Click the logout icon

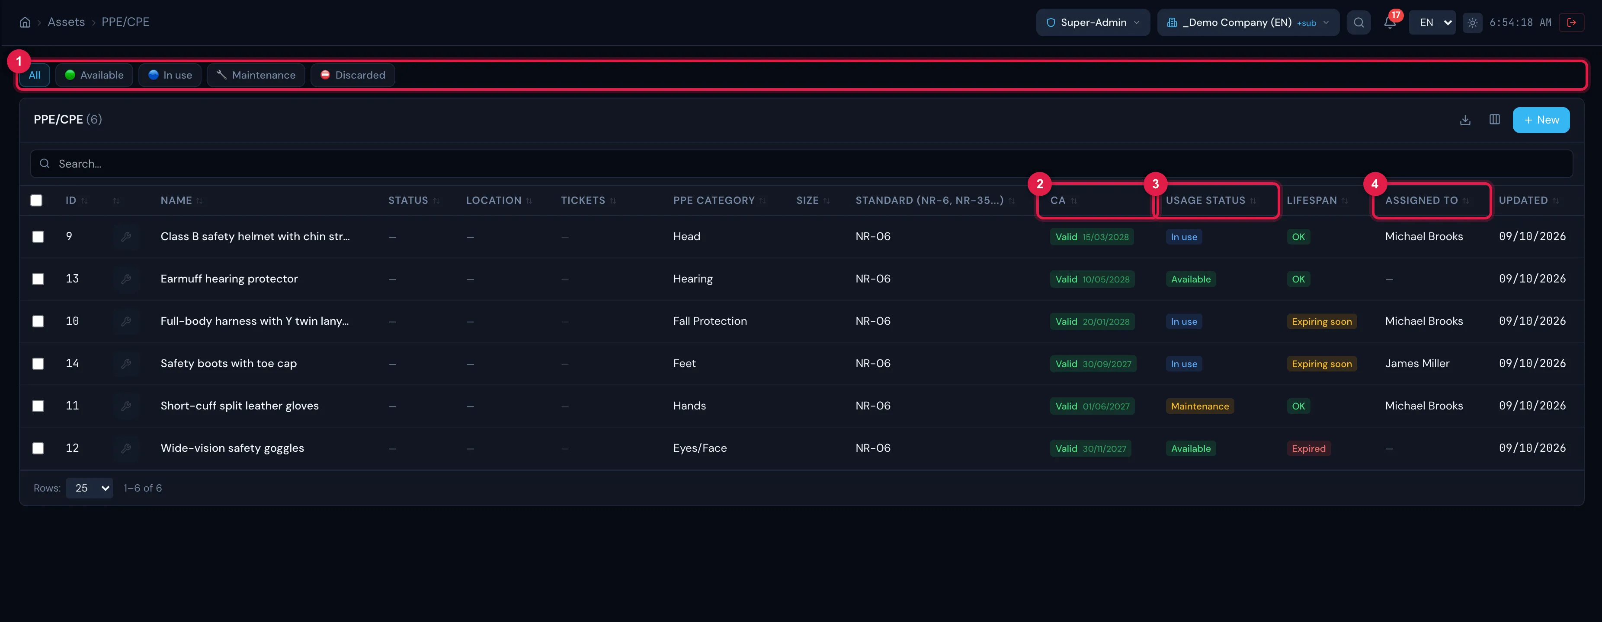1572,22
